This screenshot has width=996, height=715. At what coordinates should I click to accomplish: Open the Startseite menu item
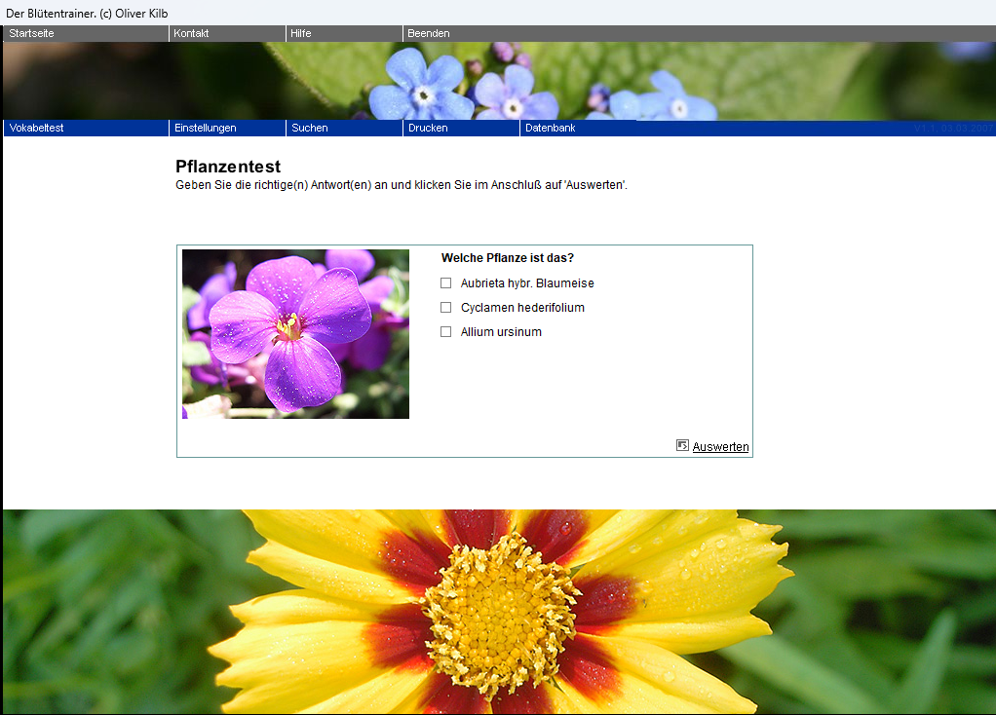coord(34,33)
